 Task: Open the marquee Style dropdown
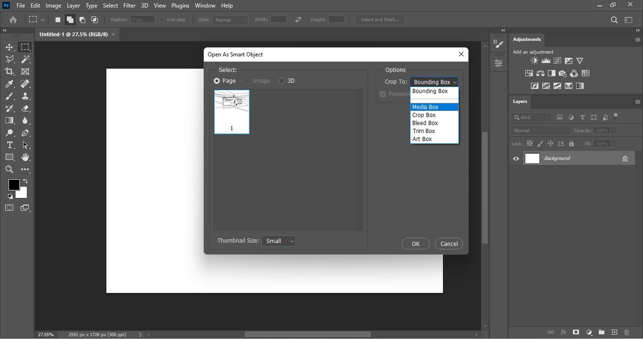(x=230, y=20)
